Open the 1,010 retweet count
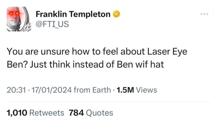The width and height of the screenshot is (216, 122). point(17,113)
